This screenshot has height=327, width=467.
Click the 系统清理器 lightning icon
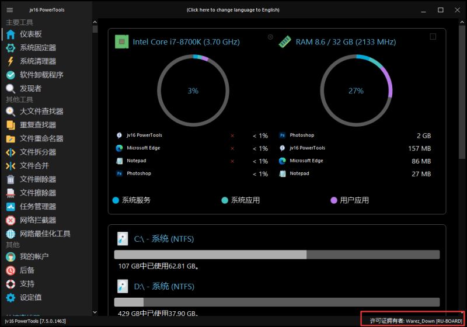[11, 61]
